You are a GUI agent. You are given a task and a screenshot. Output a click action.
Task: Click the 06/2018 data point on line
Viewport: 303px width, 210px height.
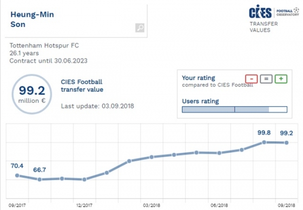click(x=219, y=153)
